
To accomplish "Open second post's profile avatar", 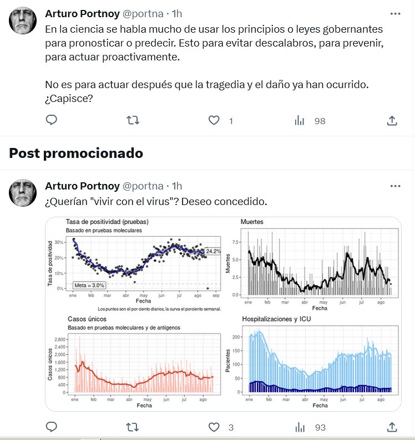I will (23, 193).
